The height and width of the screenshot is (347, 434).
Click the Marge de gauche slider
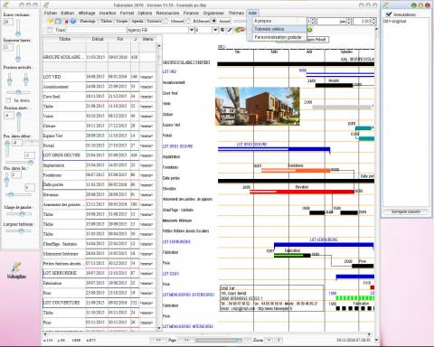(18, 213)
